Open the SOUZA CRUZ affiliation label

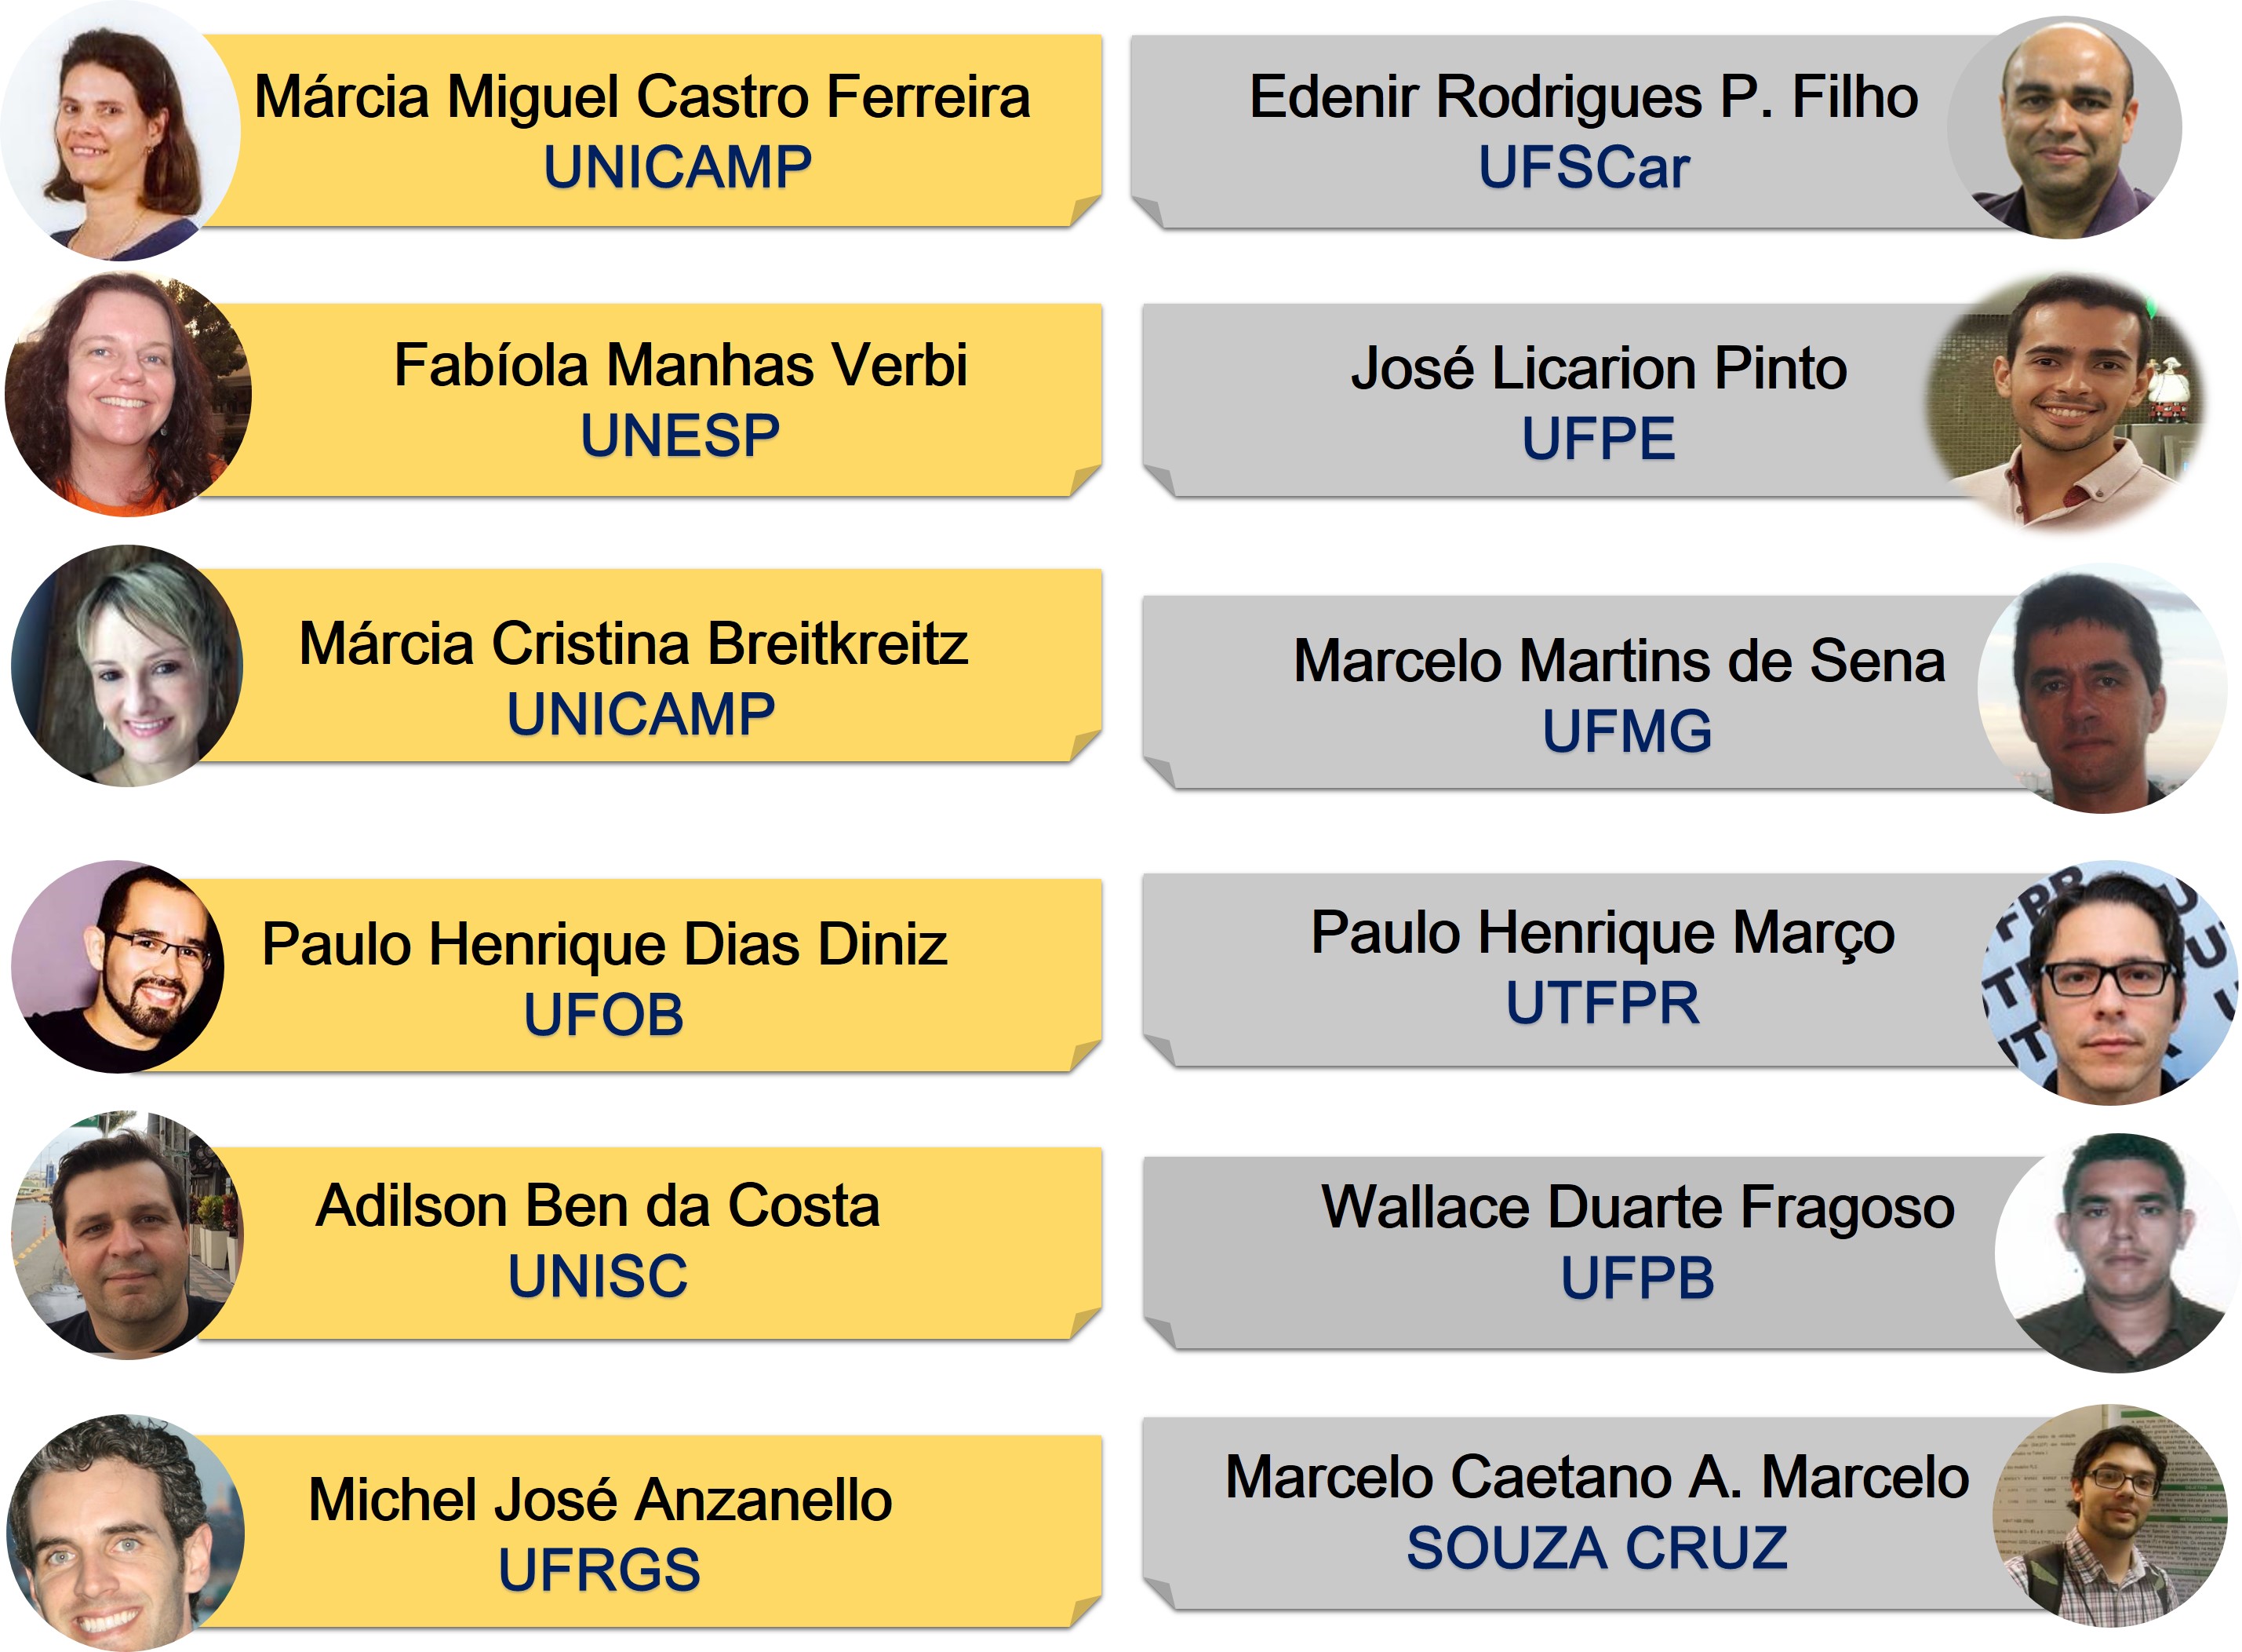(1597, 1548)
